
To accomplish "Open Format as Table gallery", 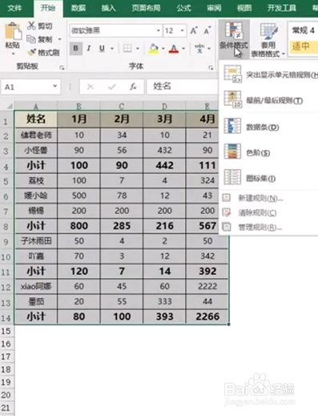I will (268, 40).
